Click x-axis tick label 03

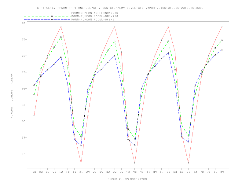tap(41, 172)
